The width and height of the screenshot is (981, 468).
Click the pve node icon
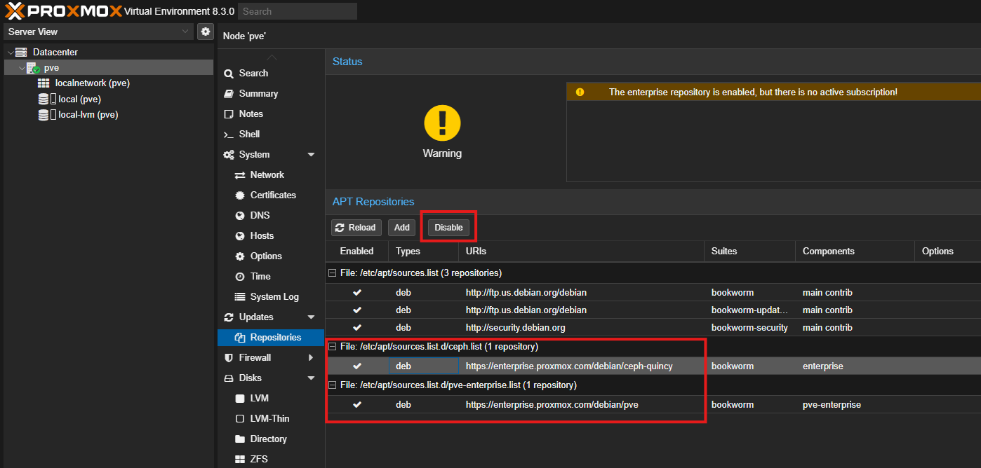(x=33, y=68)
